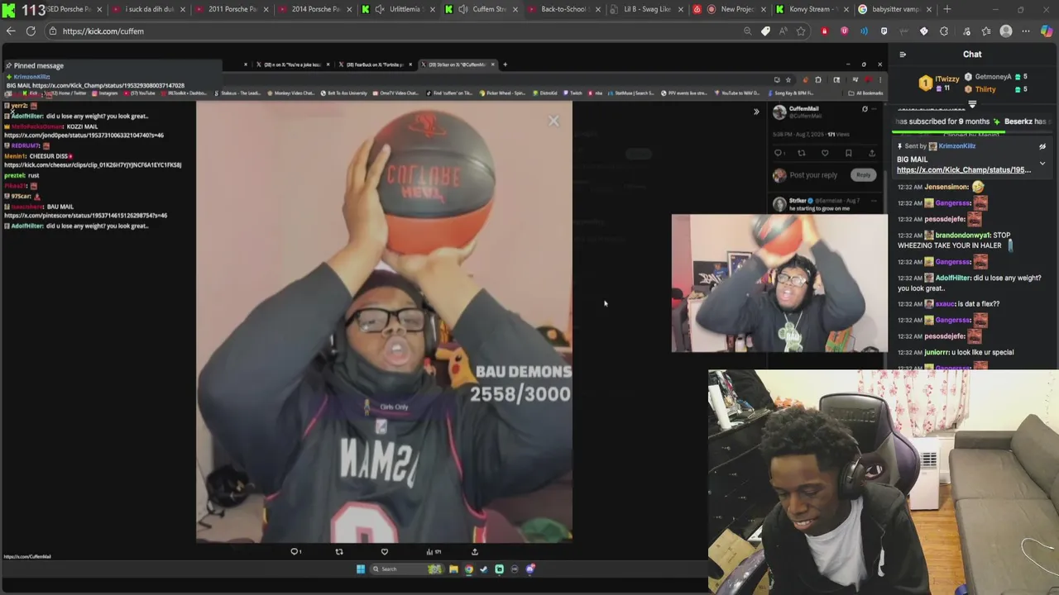Expand the pinned message chevron
Viewport: 1059px width, 595px height.
pos(1042,164)
